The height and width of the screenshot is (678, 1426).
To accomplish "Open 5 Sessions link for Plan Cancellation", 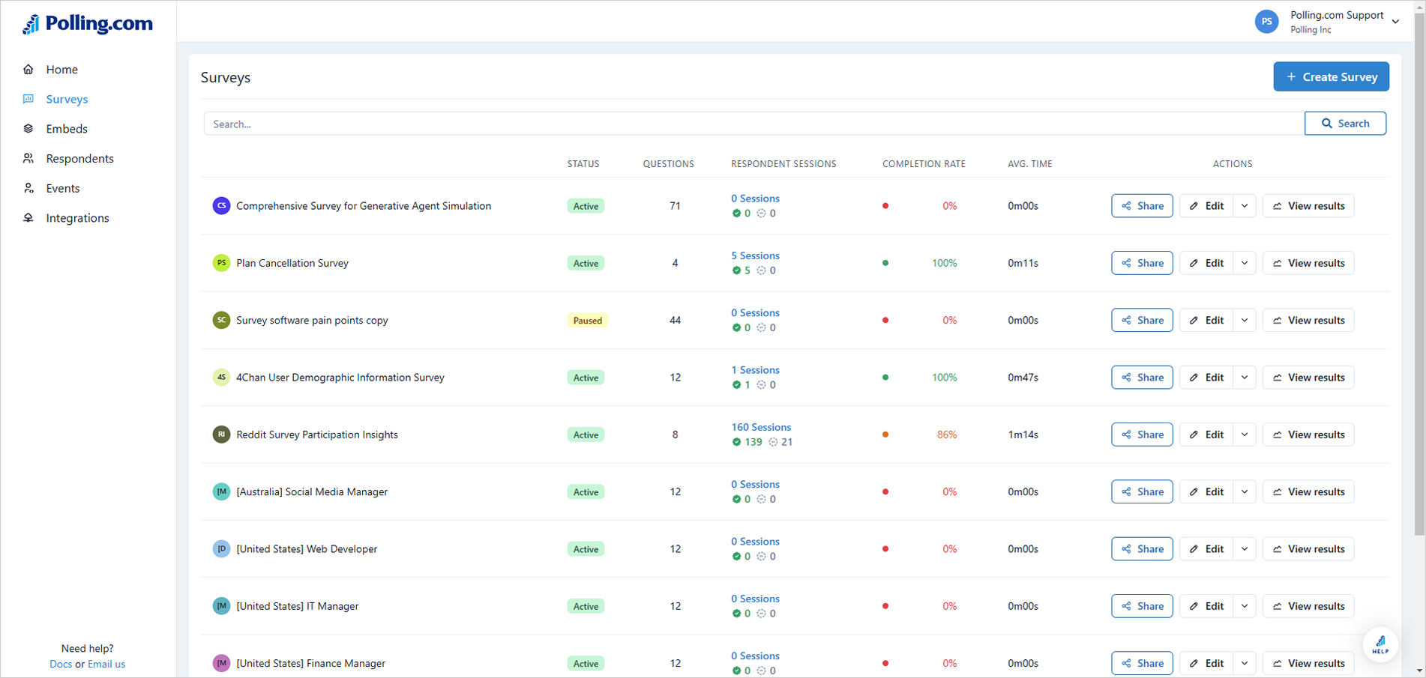I will [x=755, y=255].
